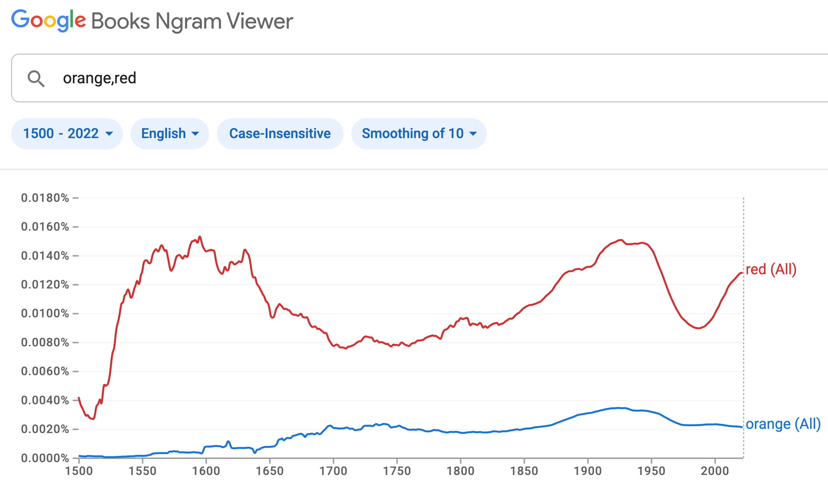828x487 pixels.
Task: Toggle the Case-Insensitive option
Action: coord(279,133)
